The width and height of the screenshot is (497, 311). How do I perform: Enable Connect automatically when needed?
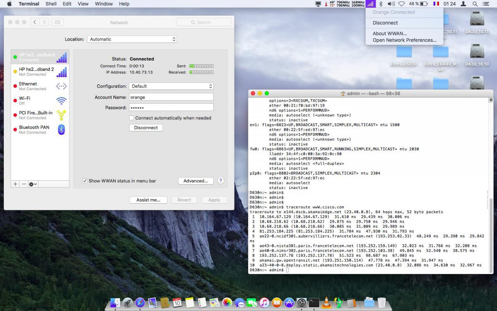132,118
